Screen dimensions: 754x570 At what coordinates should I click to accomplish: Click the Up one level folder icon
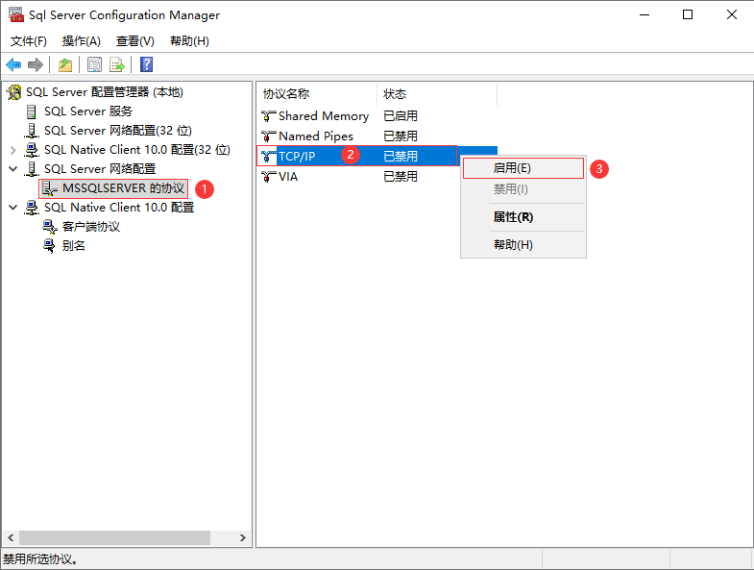pos(65,64)
